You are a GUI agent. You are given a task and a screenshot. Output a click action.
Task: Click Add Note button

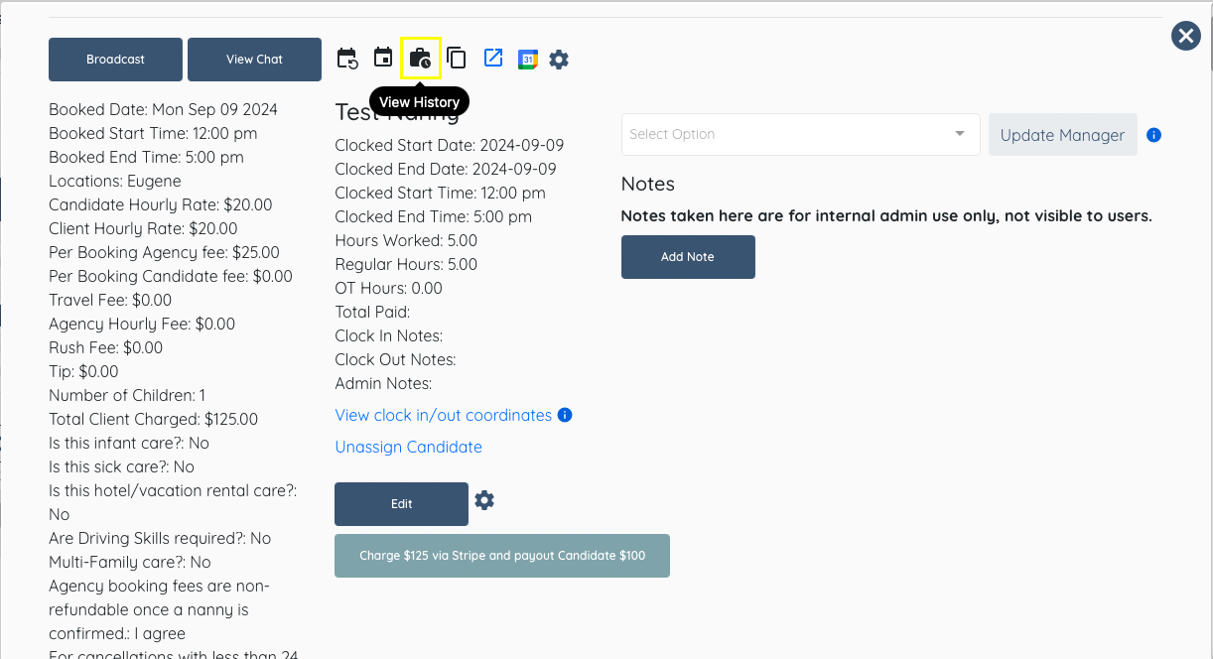(688, 257)
